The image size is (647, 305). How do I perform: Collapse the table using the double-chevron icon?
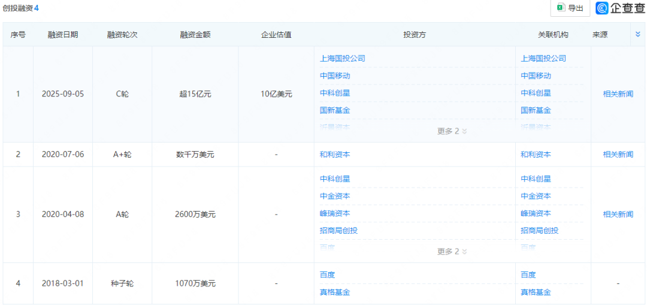click(637, 35)
